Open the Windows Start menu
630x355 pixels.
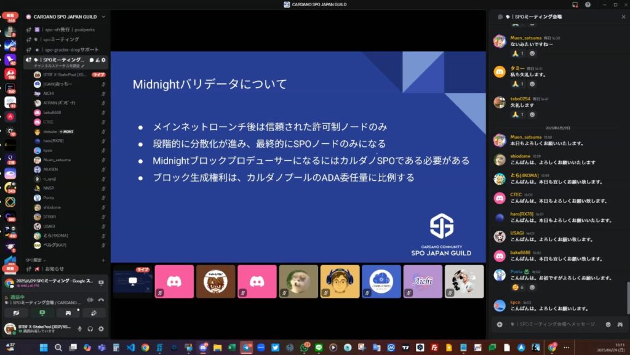click(x=44, y=348)
